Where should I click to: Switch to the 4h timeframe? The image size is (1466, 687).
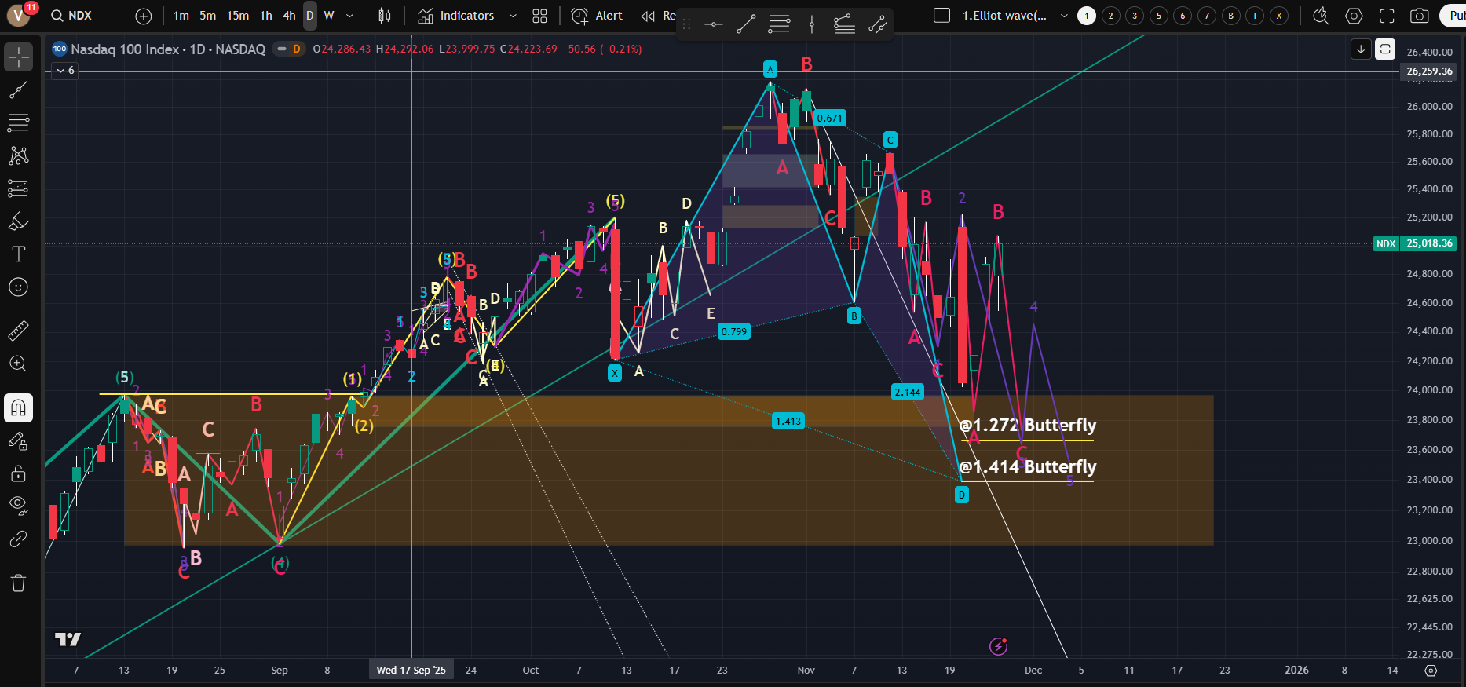[x=289, y=16]
